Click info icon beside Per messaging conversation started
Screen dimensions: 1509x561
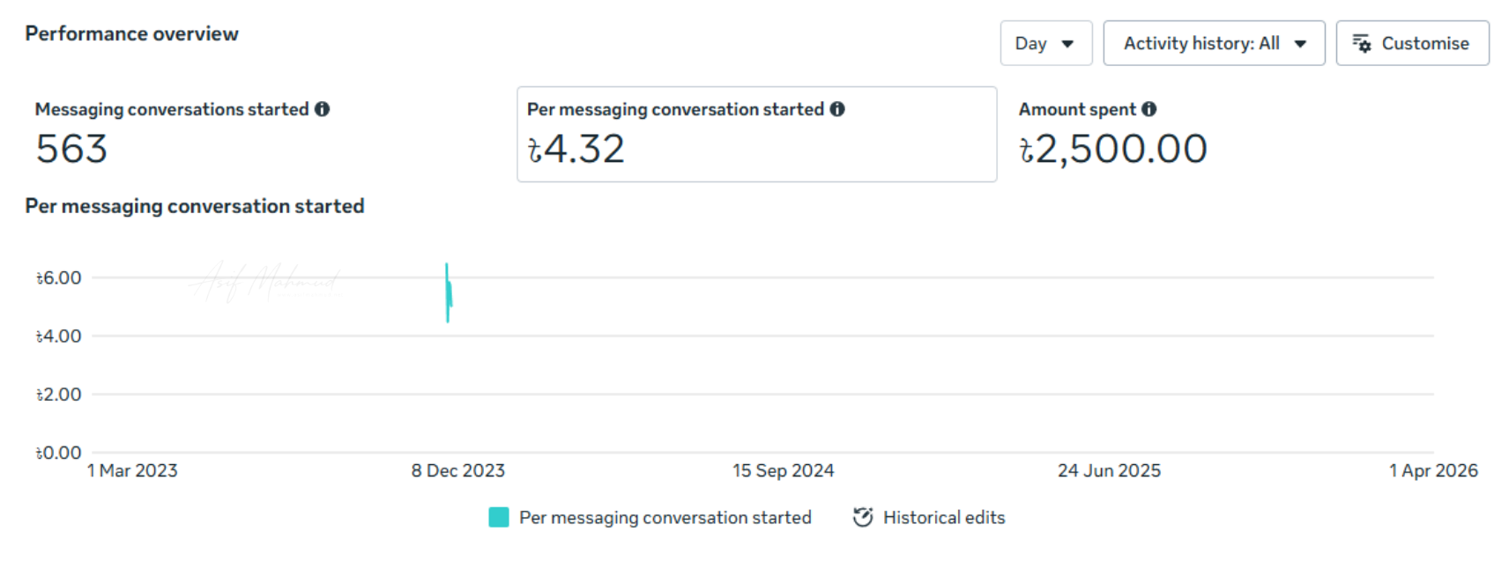(x=837, y=109)
